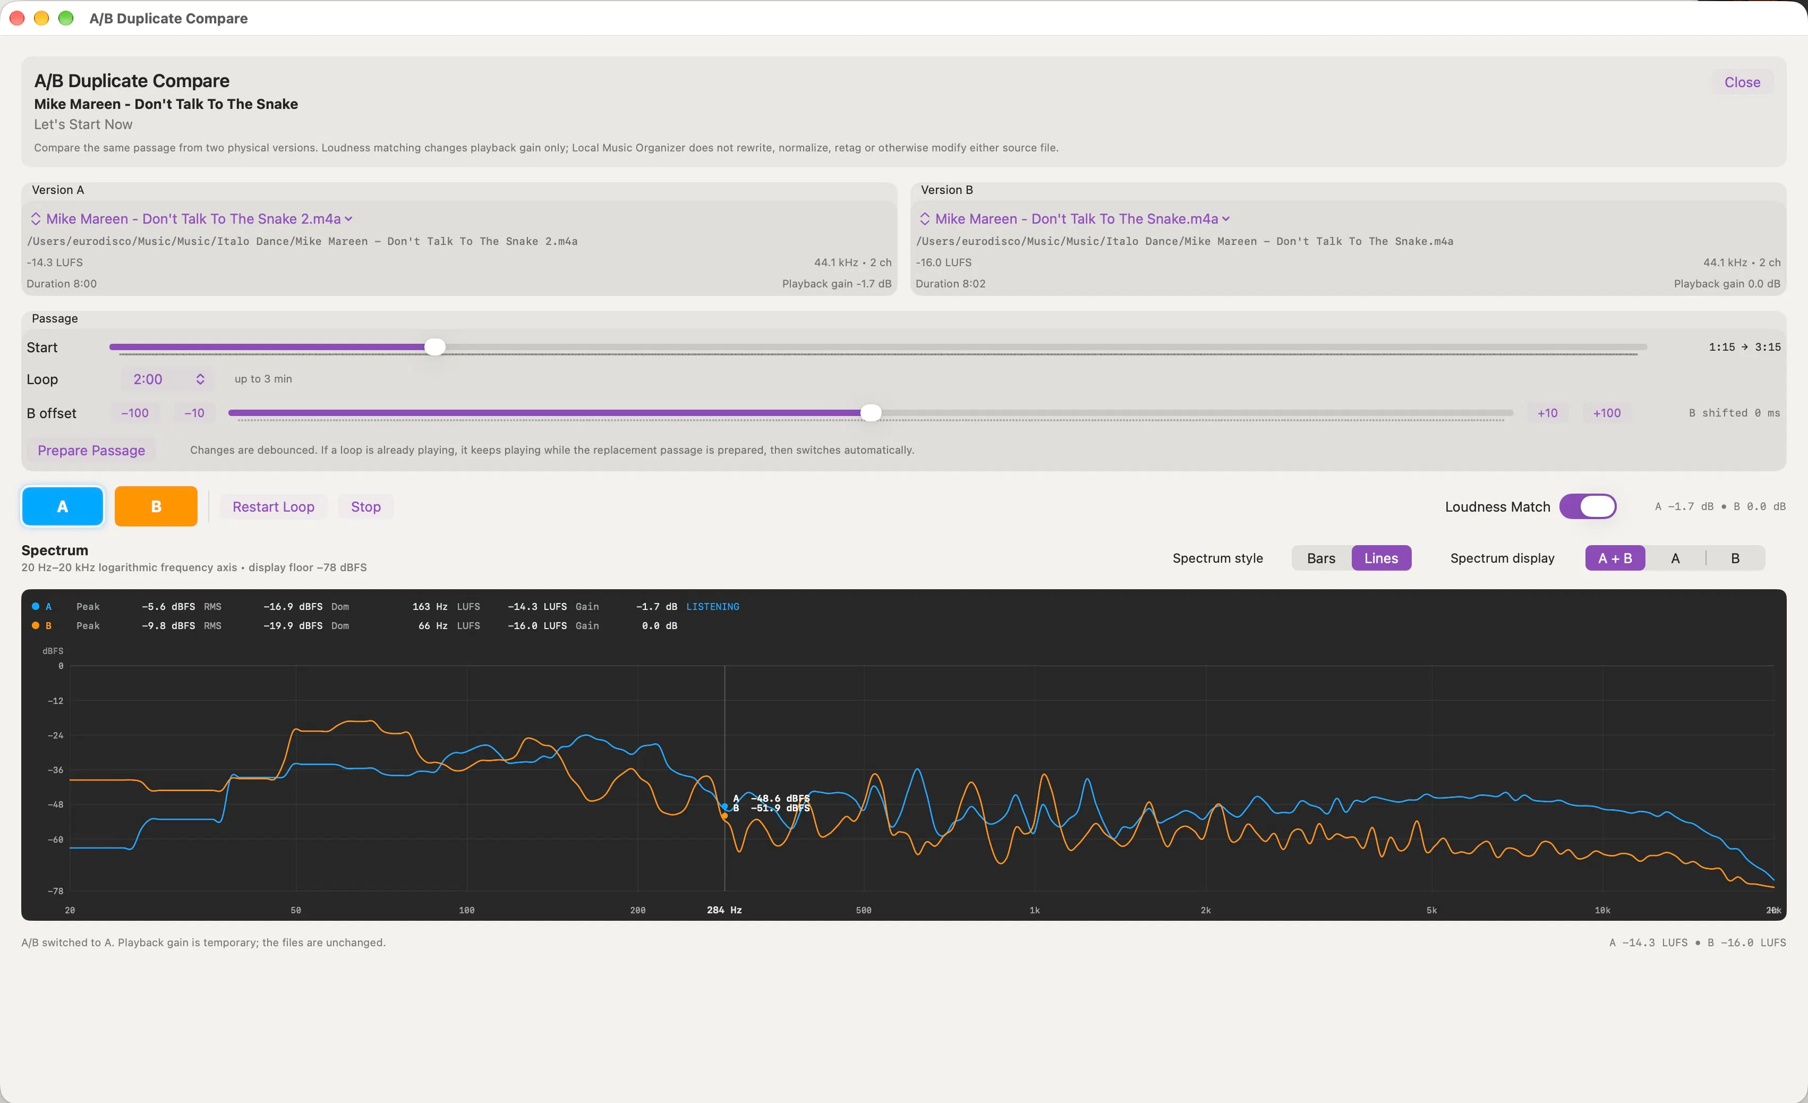Screen dimensions: 1808x1103
Task: Click the B shifted 0 ms readout
Action: coord(1734,413)
